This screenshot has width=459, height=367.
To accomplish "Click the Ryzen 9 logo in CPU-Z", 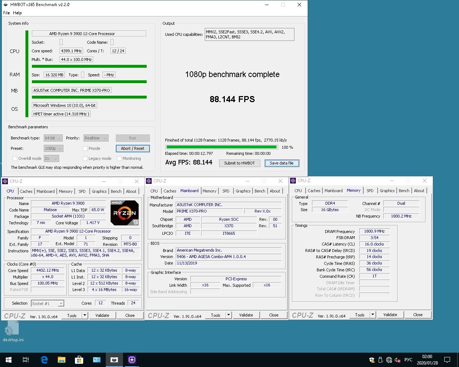I will click(x=124, y=213).
